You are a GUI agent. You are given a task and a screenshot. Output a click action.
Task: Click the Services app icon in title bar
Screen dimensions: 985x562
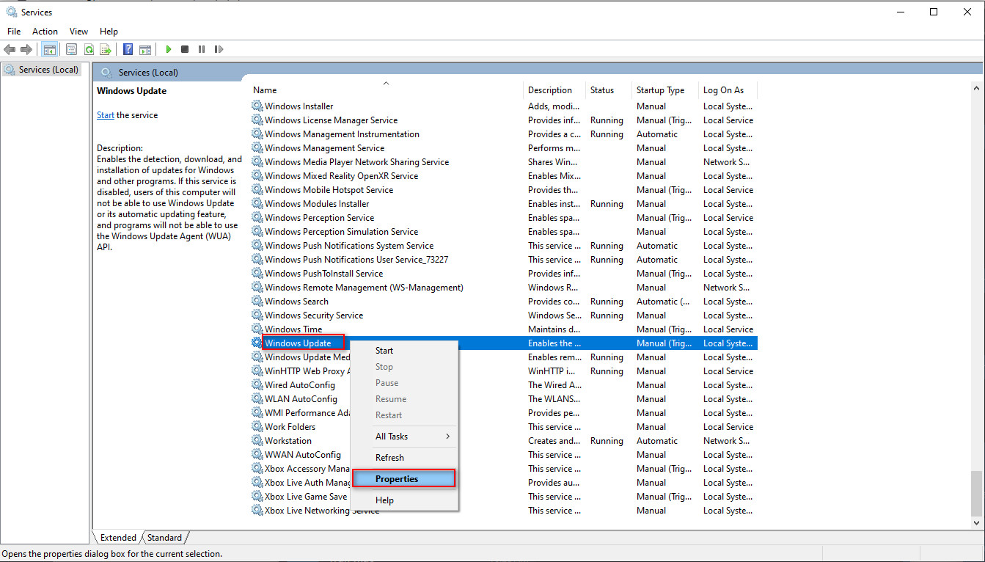pyautogui.click(x=11, y=12)
